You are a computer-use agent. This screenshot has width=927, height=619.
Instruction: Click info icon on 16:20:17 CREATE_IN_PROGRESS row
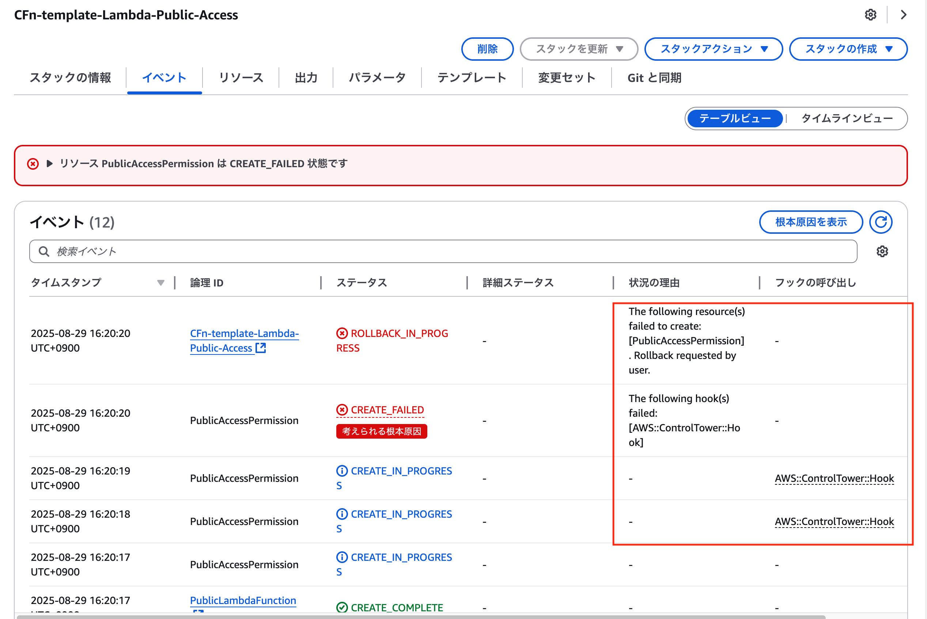(342, 557)
